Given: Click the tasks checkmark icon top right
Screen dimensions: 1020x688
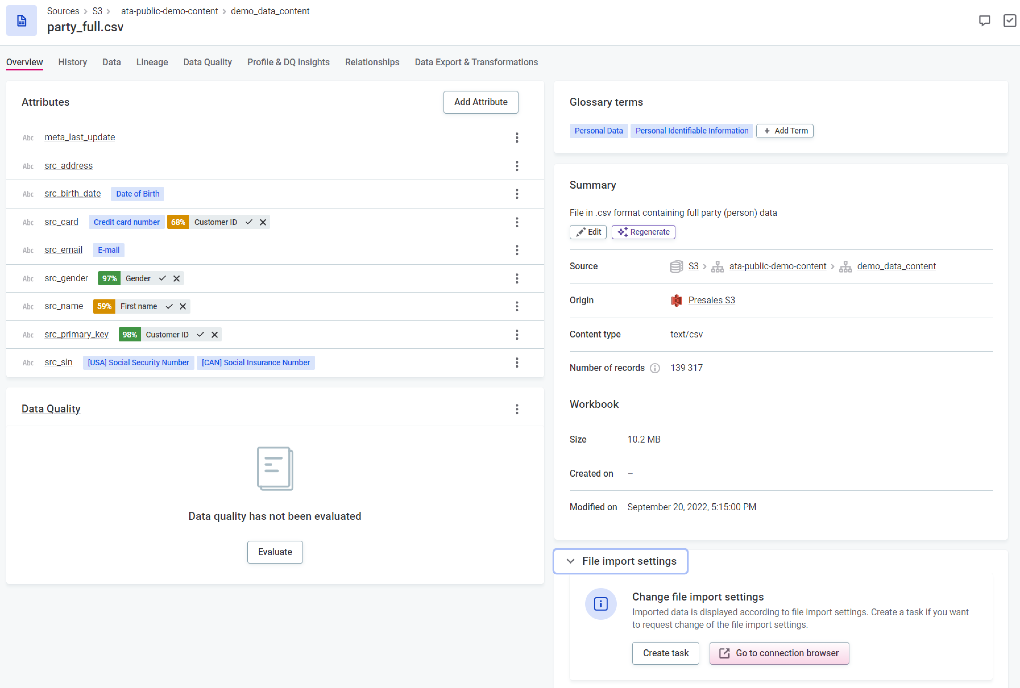Looking at the screenshot, I should 1009,21.
